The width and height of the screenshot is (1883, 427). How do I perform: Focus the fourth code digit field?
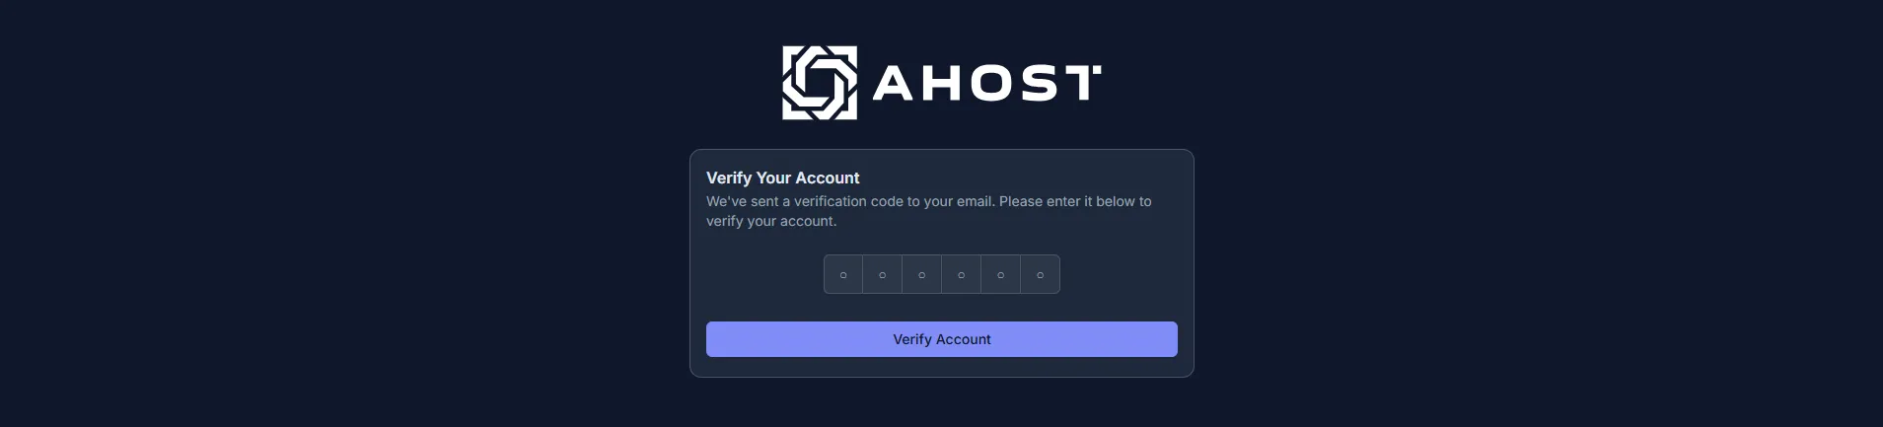(962, 274)
